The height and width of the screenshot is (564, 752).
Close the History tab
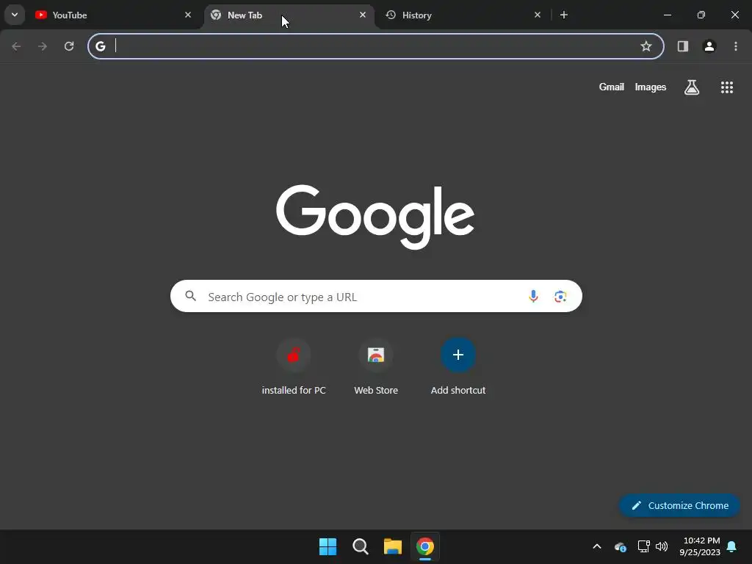pos(538,15)
